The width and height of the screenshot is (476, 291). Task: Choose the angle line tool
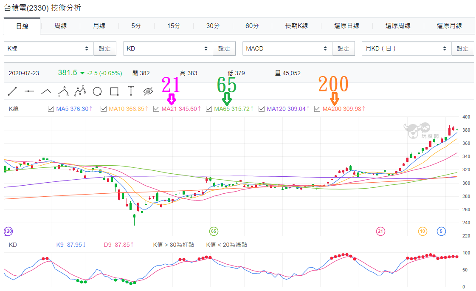pos(46,91)
